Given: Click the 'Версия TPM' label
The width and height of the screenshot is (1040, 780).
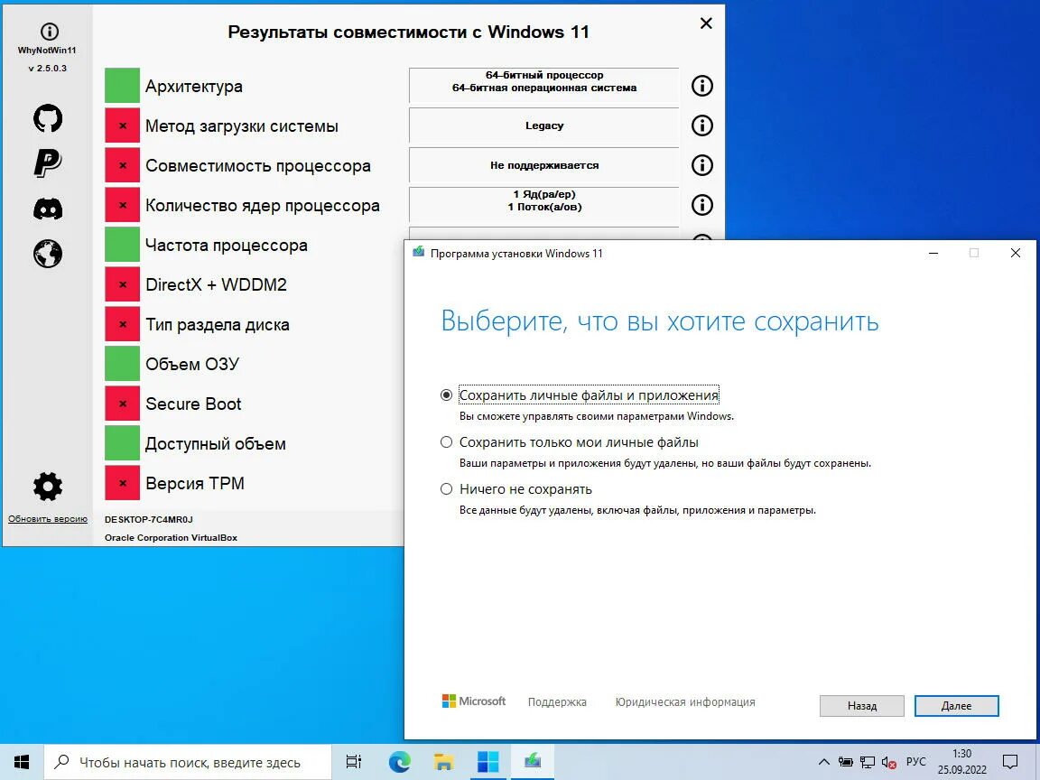Looking at the screenshot, I should [195, 483].
